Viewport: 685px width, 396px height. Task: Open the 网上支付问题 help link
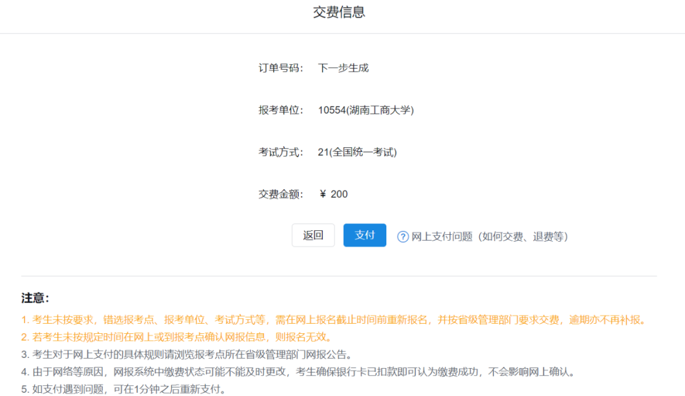tap(489, 237)
